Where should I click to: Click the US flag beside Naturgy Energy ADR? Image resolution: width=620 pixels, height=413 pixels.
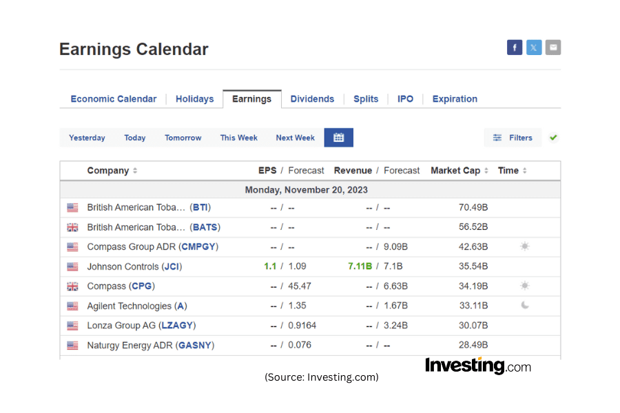tap(72, 346)
